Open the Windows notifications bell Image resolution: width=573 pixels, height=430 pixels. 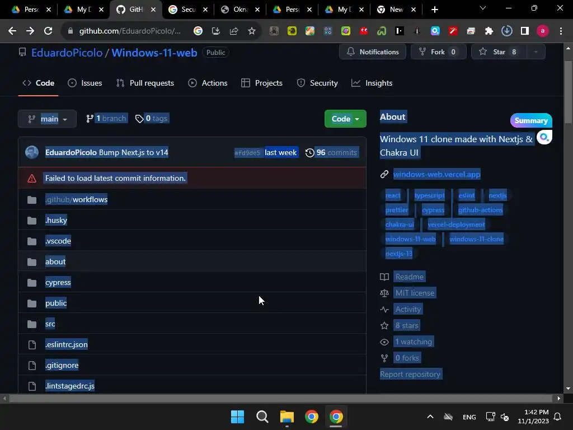(x=558, y=417)
